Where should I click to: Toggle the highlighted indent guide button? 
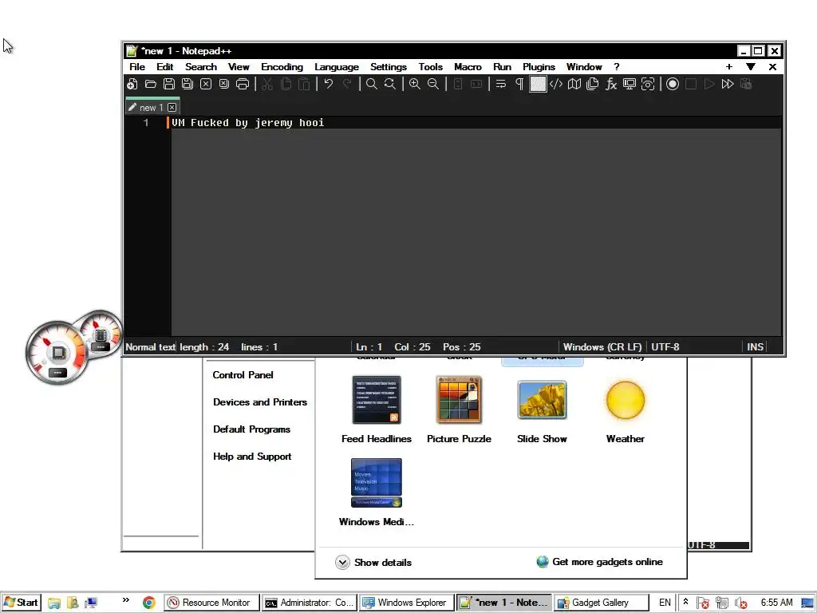click(x=538, y=84)
